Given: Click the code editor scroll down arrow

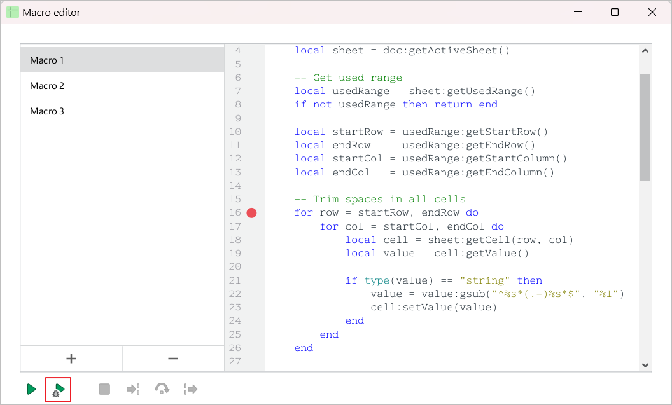Looking at the screenshot, I should click(x=645, y=365).
